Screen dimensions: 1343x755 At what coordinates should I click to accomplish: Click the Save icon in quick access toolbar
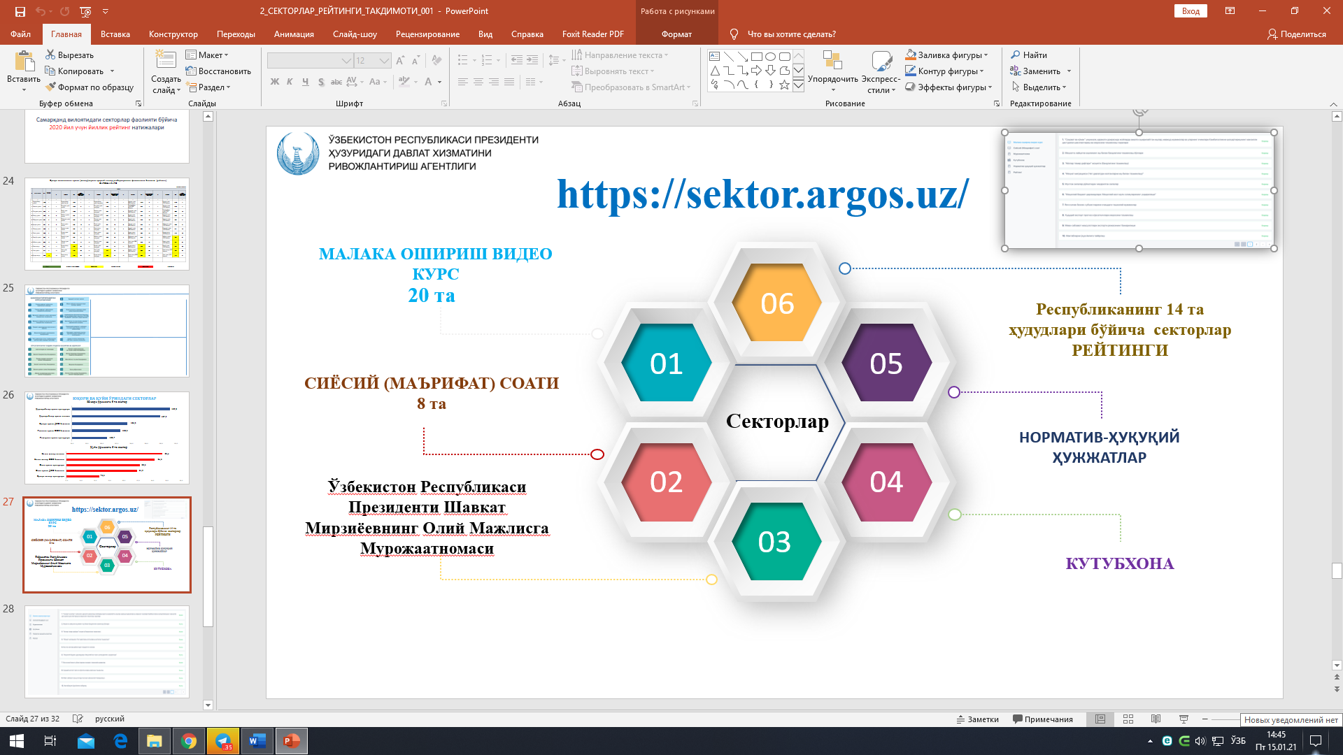pyautogui.click(x=20, y=11)
